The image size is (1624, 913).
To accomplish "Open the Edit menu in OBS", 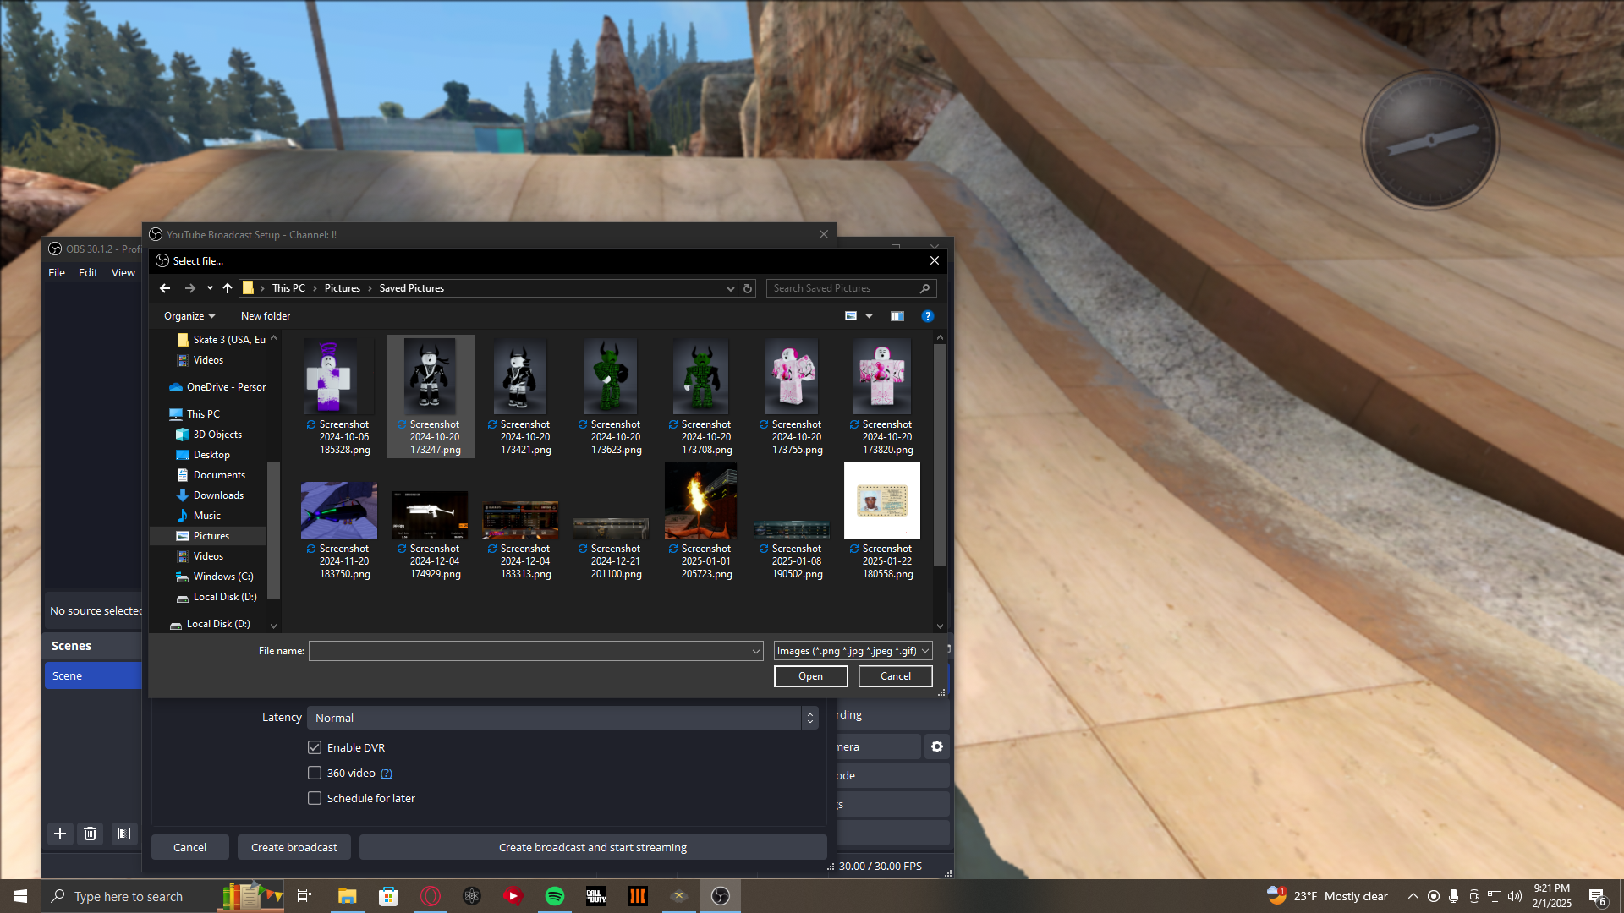I will tap(88, 272).
